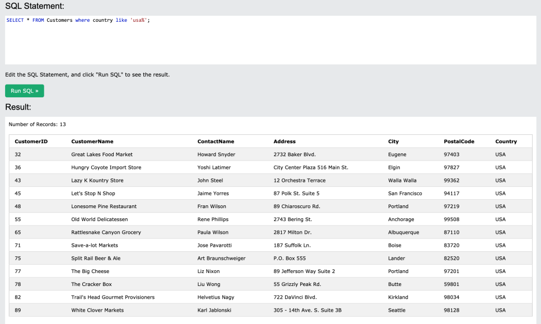Click the 'White Clover Markets' cell
541x324 pixels.
pyautogui.click(x=97, y=310)
